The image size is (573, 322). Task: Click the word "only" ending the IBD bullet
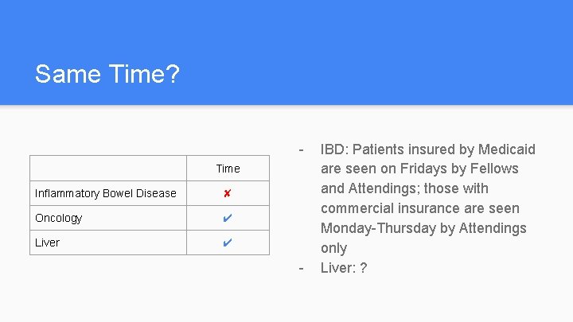(333, 248)
